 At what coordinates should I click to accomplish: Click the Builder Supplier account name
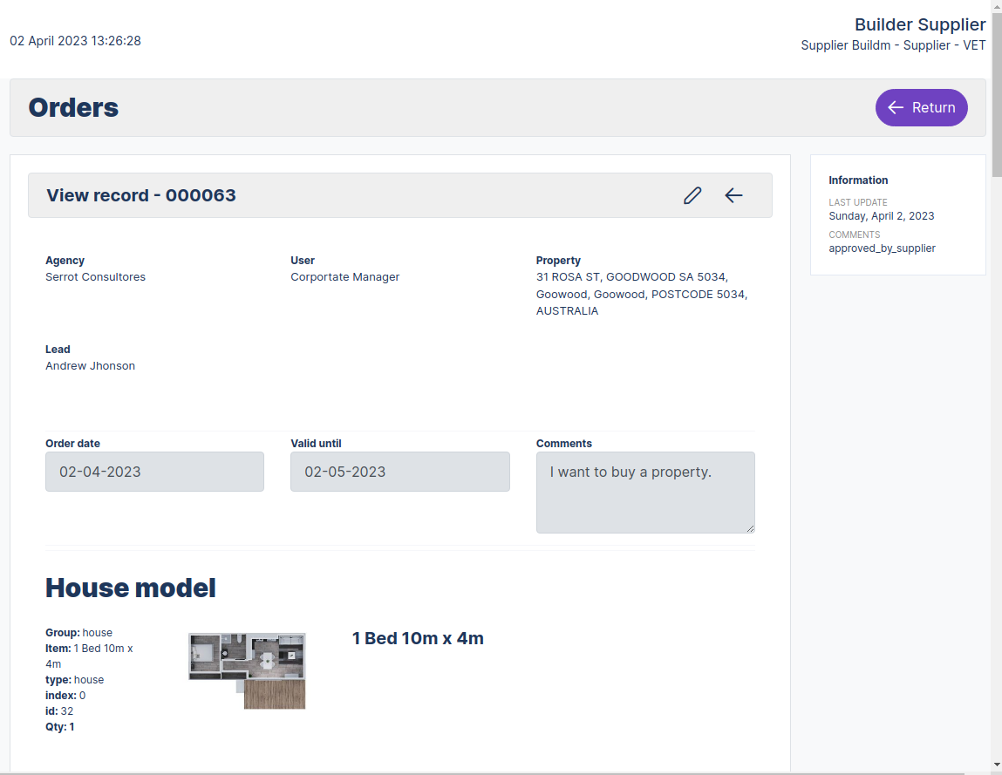point(919,24)
